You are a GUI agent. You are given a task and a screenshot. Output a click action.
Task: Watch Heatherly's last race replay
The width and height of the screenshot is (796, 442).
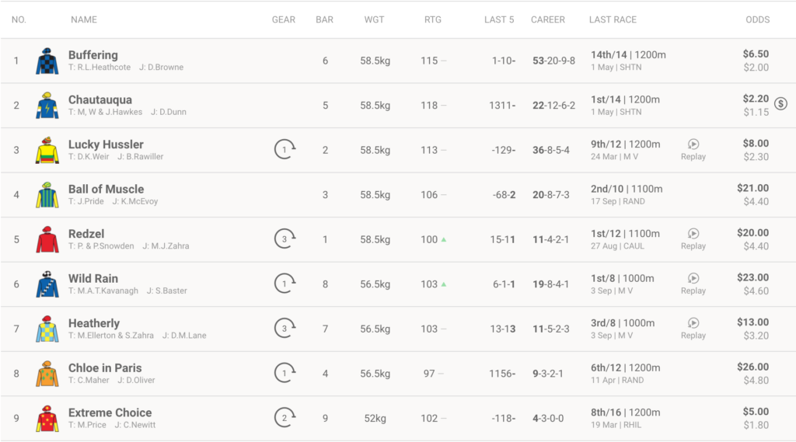pos(693,322)
